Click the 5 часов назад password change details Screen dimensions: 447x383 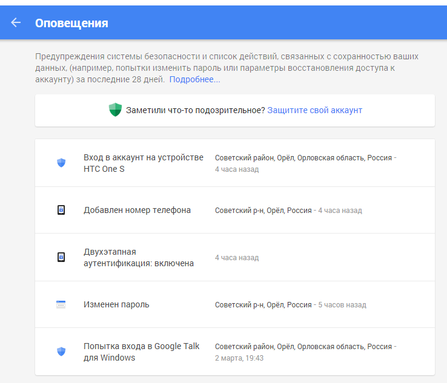[x=342, y=305]
